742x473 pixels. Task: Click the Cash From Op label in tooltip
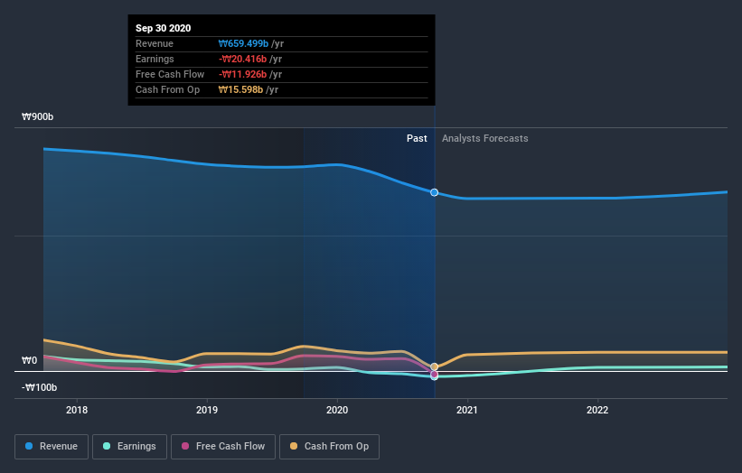[167, 89]
